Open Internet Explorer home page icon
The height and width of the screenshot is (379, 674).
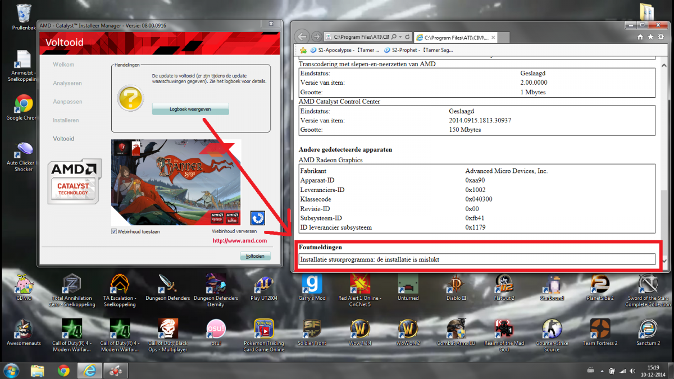(x=640, y=37)
